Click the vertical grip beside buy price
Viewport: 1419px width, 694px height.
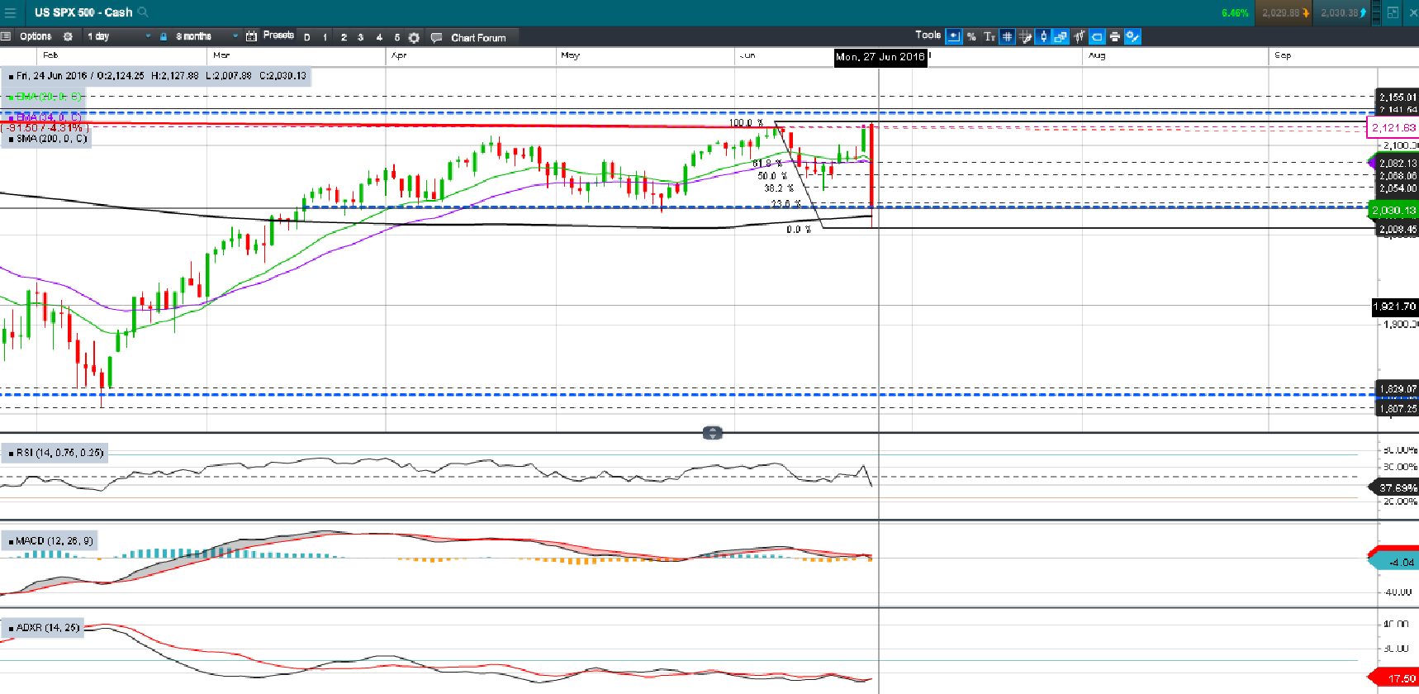[x=1376, y=12]
